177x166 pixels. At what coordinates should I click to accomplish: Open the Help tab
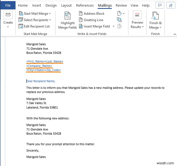(146, 5)
